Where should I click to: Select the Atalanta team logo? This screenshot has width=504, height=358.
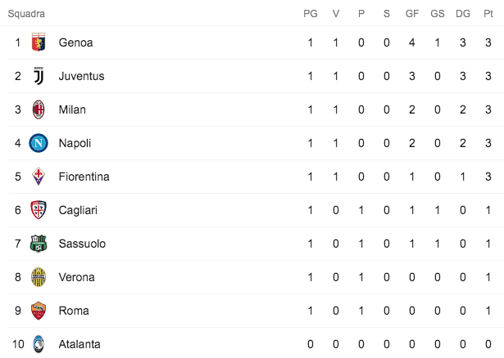pos(39,344)
